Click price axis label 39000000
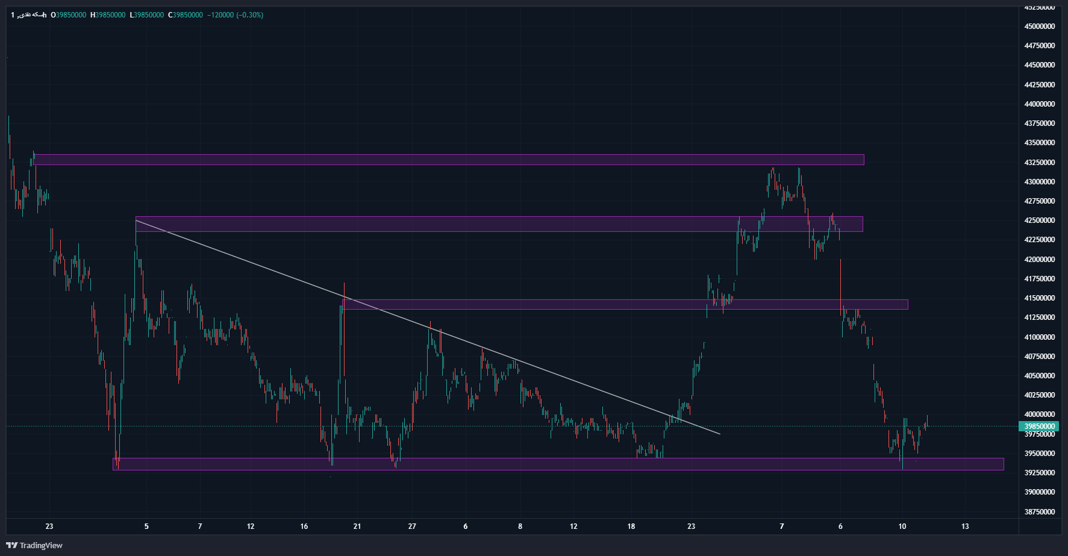The image size is (1068, 556). (1040, 492)
